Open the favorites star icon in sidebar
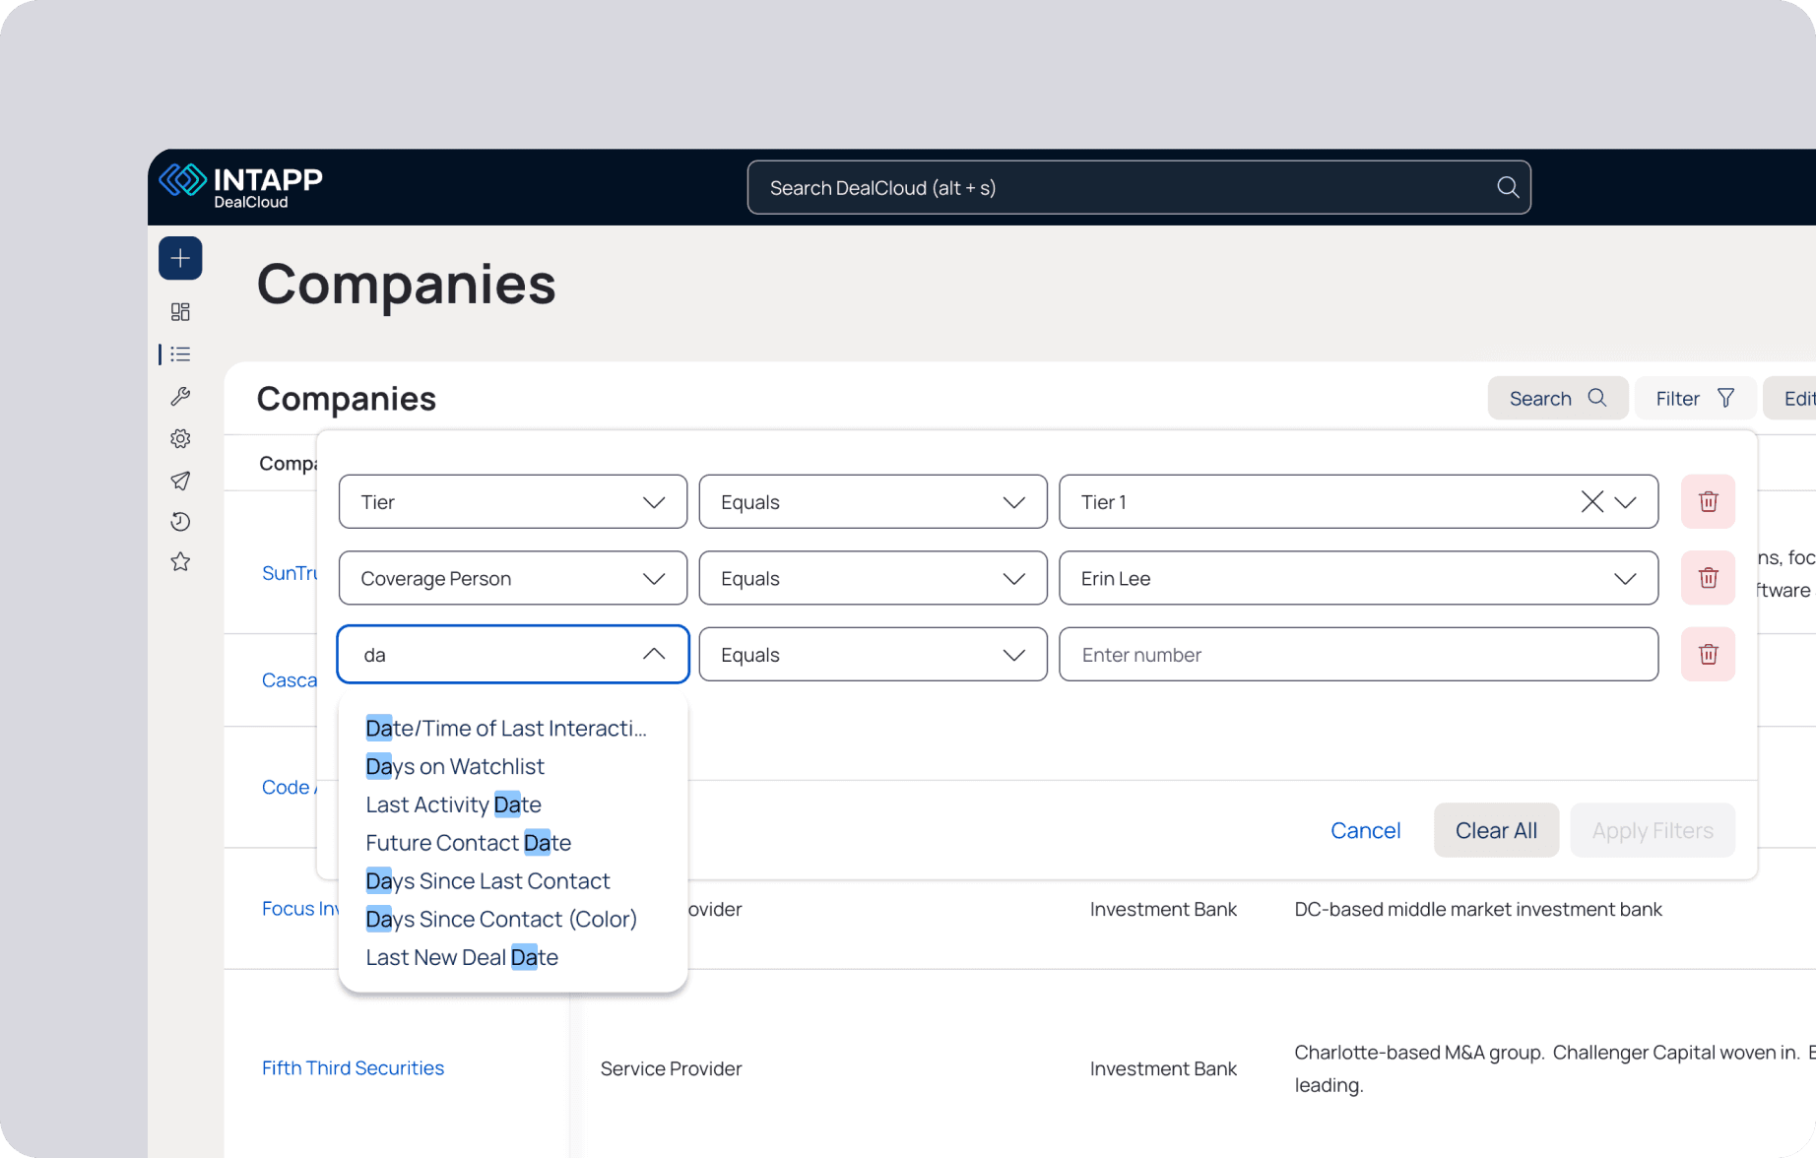The width and height of the screenshot is (1816, 1158). click(x=180, y=562)
